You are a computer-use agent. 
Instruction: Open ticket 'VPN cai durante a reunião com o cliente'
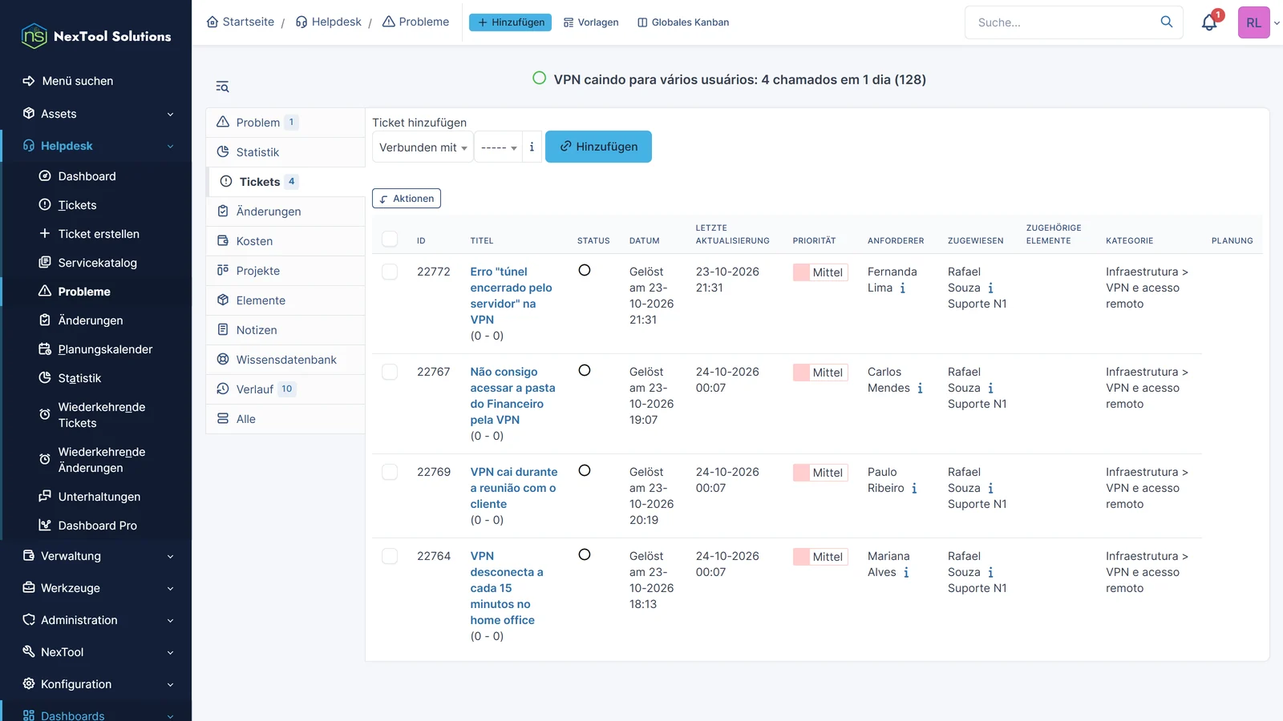[513, 488]
